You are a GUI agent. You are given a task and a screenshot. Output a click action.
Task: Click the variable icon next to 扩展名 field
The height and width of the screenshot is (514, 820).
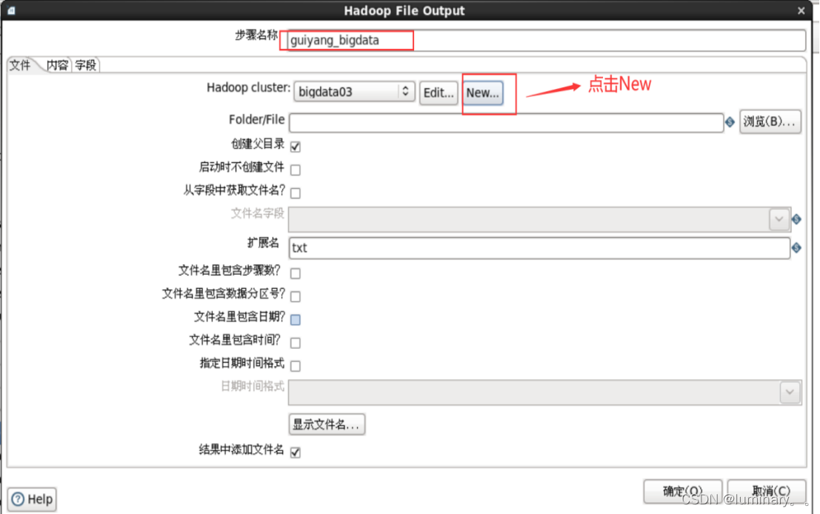point(796,248)
